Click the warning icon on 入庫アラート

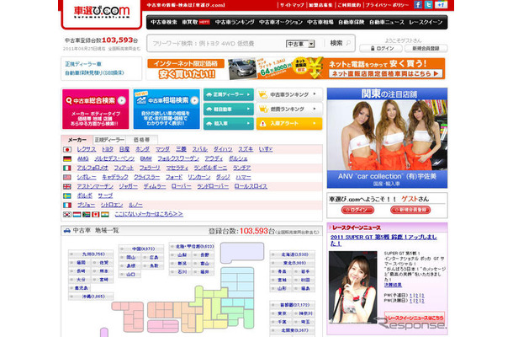[263, 124]
